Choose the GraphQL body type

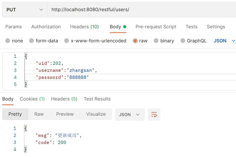[183, 41]
